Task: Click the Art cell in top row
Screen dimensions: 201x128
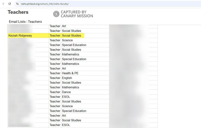Action: [x=64, y=26]
